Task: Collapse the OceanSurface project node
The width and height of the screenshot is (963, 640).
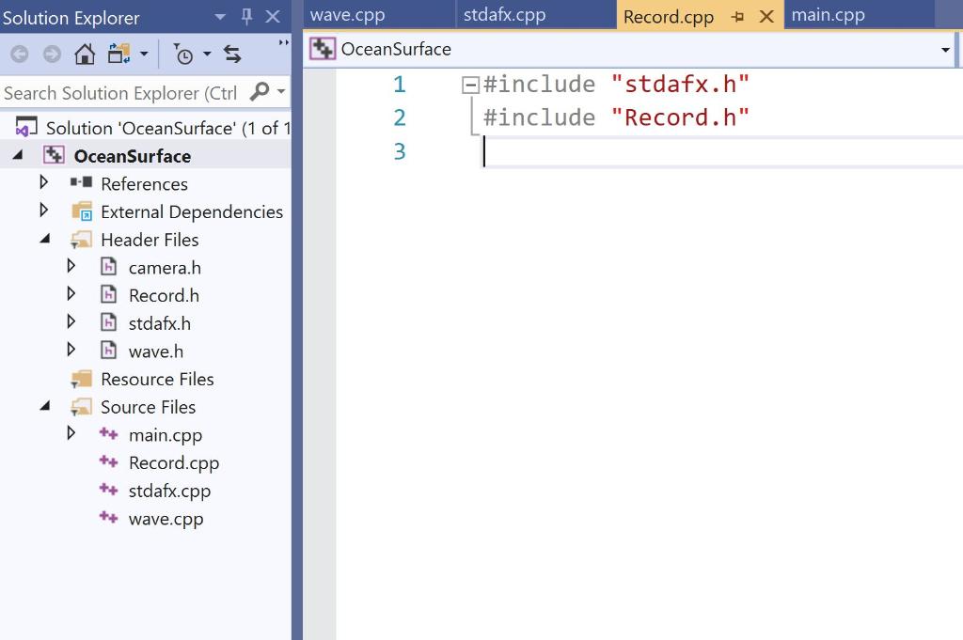Action: (18, 155)
